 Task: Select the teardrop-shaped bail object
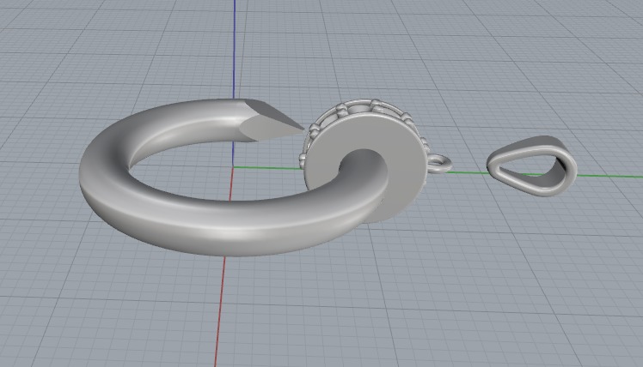point(532,166)
